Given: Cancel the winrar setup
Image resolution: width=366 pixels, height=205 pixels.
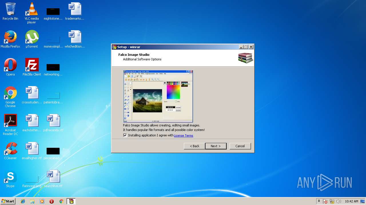Looking at the screenshot, I should tap(240, 146).
